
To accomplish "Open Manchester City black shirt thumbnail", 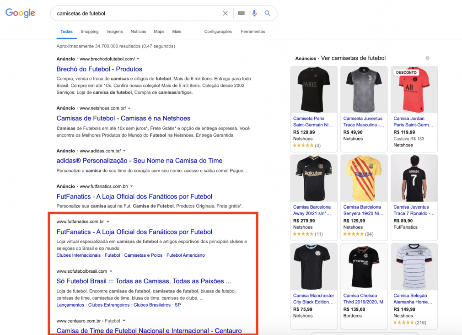I will tap(314, 267).
